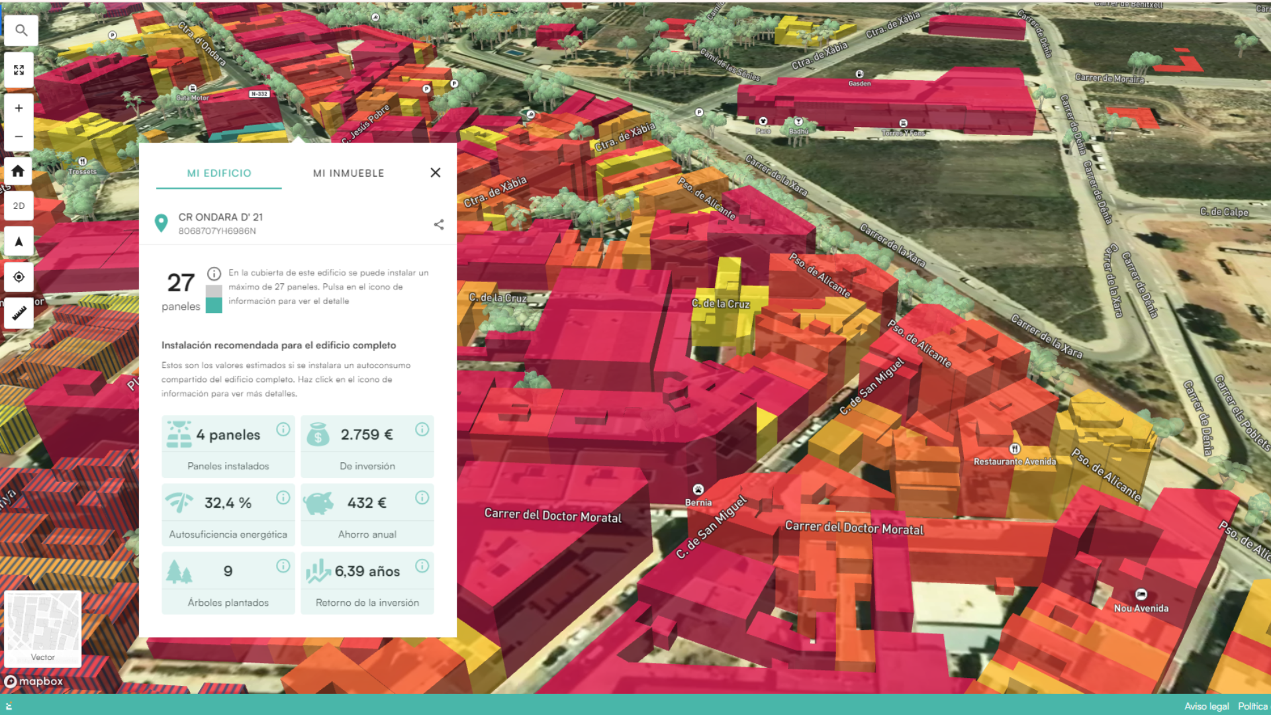Show info for Retorno de la inversión
Viewport: 1271px width, 715px height.
422,566
